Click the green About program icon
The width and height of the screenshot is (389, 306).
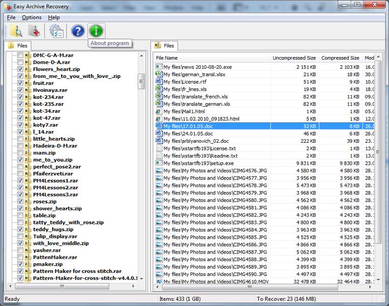(96, 31)
